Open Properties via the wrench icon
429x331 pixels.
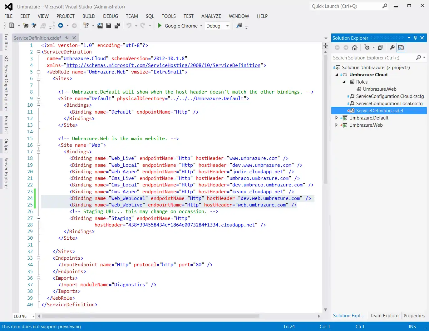pyautogui.click(x=392, y=48)
